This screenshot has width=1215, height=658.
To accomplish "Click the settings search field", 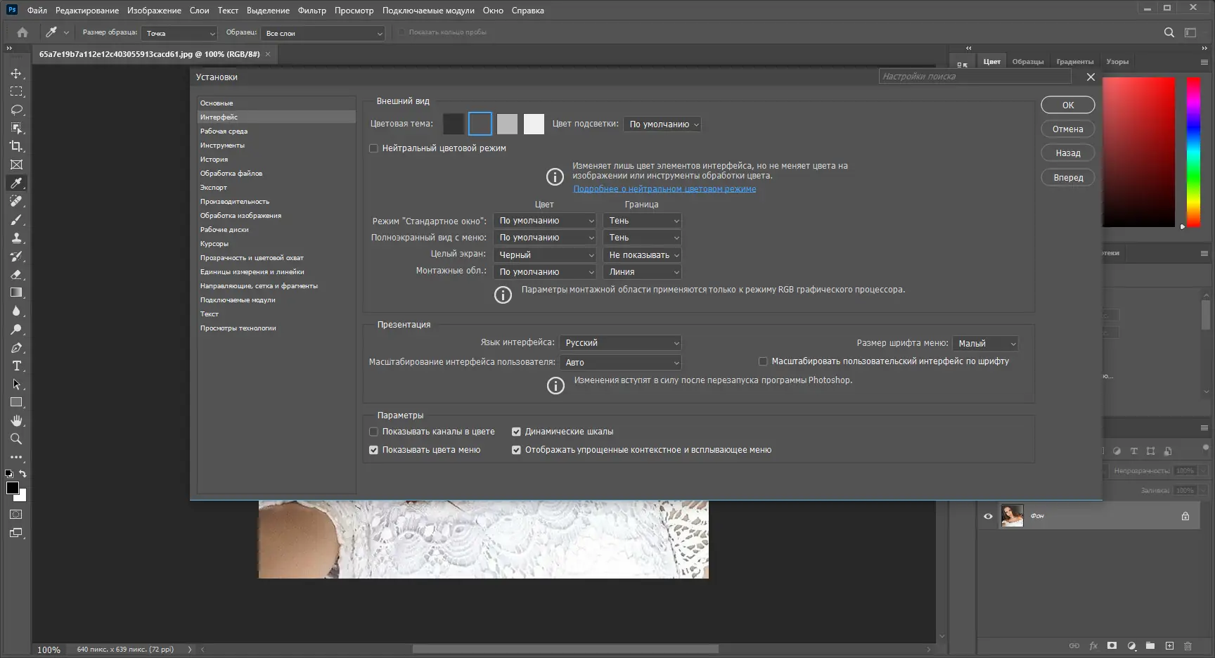I will pyautogui.click(x=975, y=77).
